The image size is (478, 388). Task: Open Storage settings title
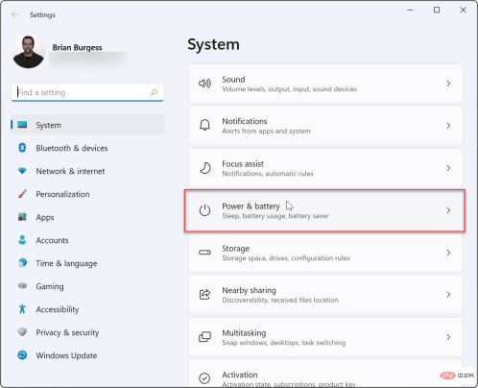tap(235, 249)
